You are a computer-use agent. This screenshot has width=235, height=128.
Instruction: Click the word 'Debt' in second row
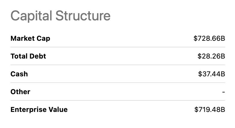(38, 56)
